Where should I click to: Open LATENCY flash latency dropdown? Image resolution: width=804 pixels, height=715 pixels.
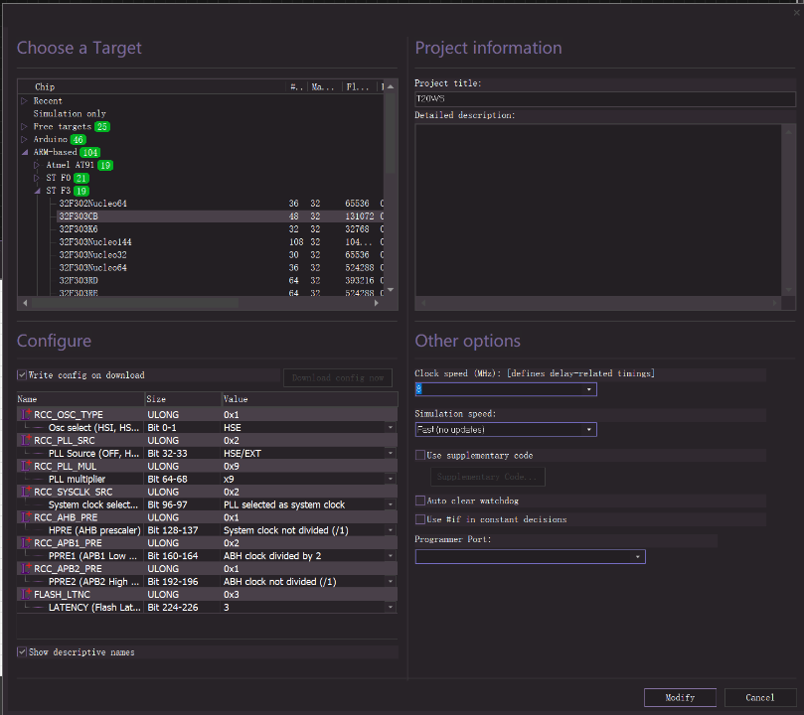pyautogui.click(x=391, y=607)
